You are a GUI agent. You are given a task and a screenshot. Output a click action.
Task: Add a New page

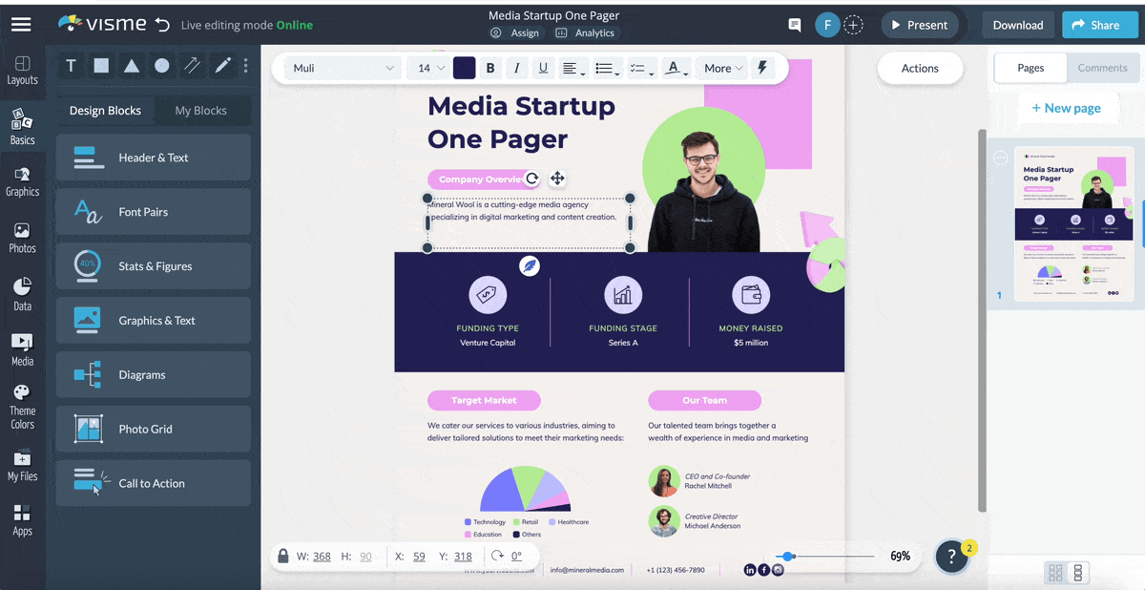[x=1066, y=108]
